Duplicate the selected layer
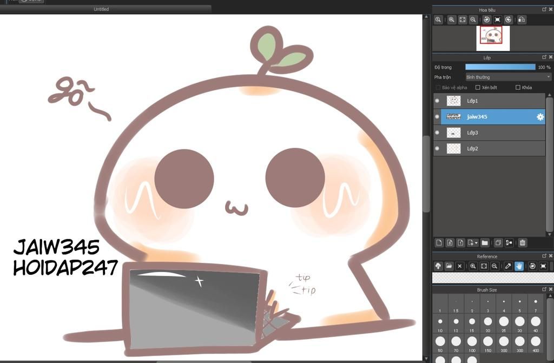Viewport: 554px width, 363px height. click(x=498, y=243)
